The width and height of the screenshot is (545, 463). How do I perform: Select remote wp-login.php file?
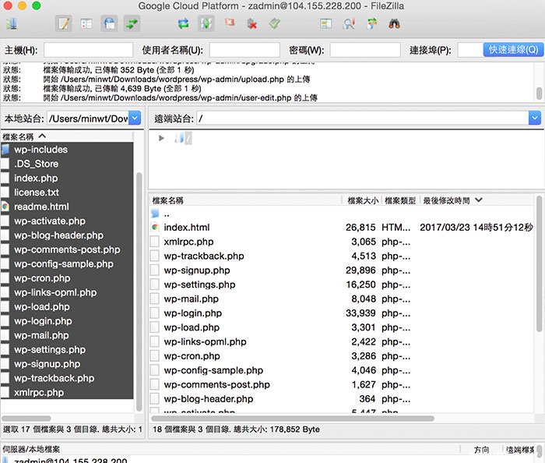click(342, 313)
